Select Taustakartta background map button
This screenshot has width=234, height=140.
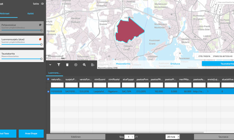click(218, 64)
